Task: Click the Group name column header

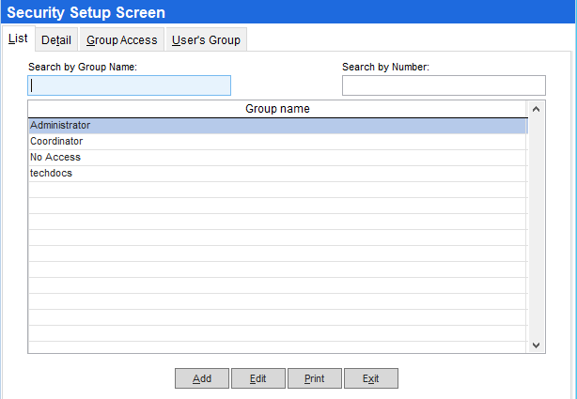Action: tap(278, 109)
